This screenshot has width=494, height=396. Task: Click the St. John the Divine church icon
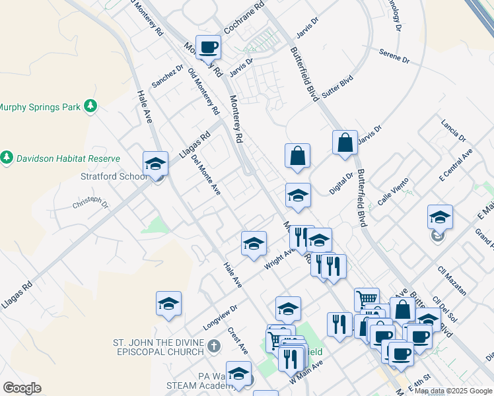pos(213,346)
